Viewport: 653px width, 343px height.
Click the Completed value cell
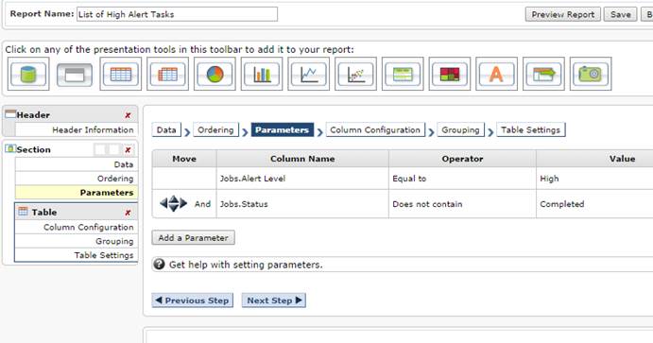point(594,204)
